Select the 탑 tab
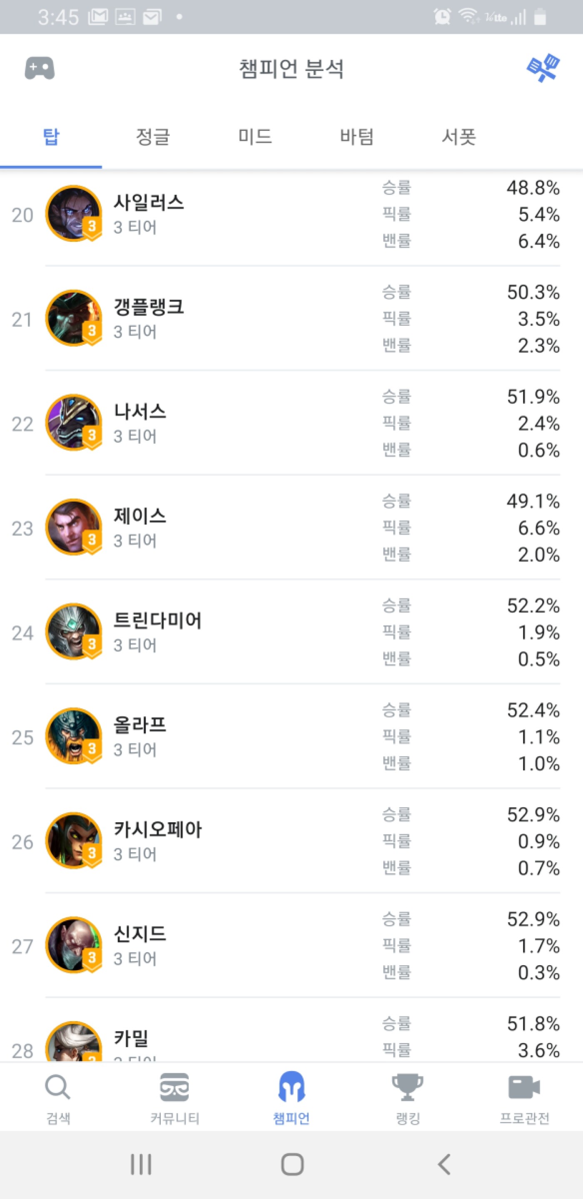Image resolution: width=583 pixels, height=1199 pixels. pos(51,137)
